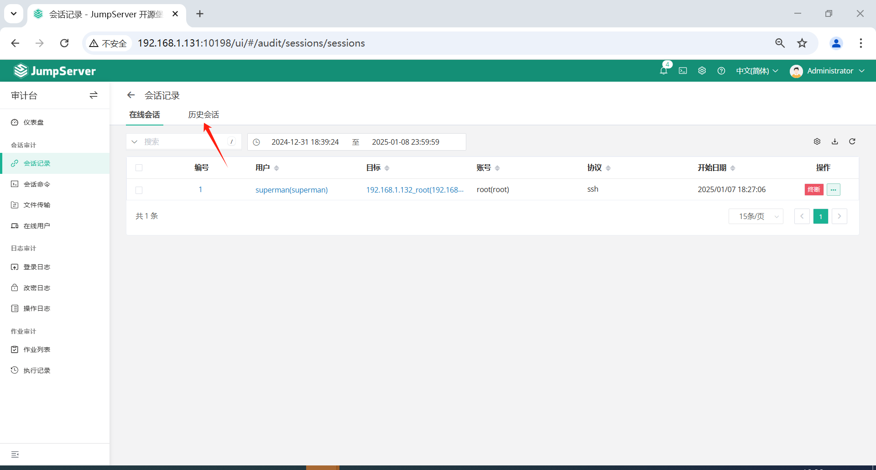Expand the 中文(简体) language dropdown
Image resolution: width=876 pixels, height=470 pixels.
tap(757, 71)
